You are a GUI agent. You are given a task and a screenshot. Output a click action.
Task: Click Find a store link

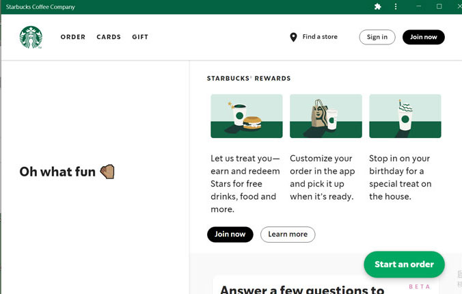click(x=320, y=37)
